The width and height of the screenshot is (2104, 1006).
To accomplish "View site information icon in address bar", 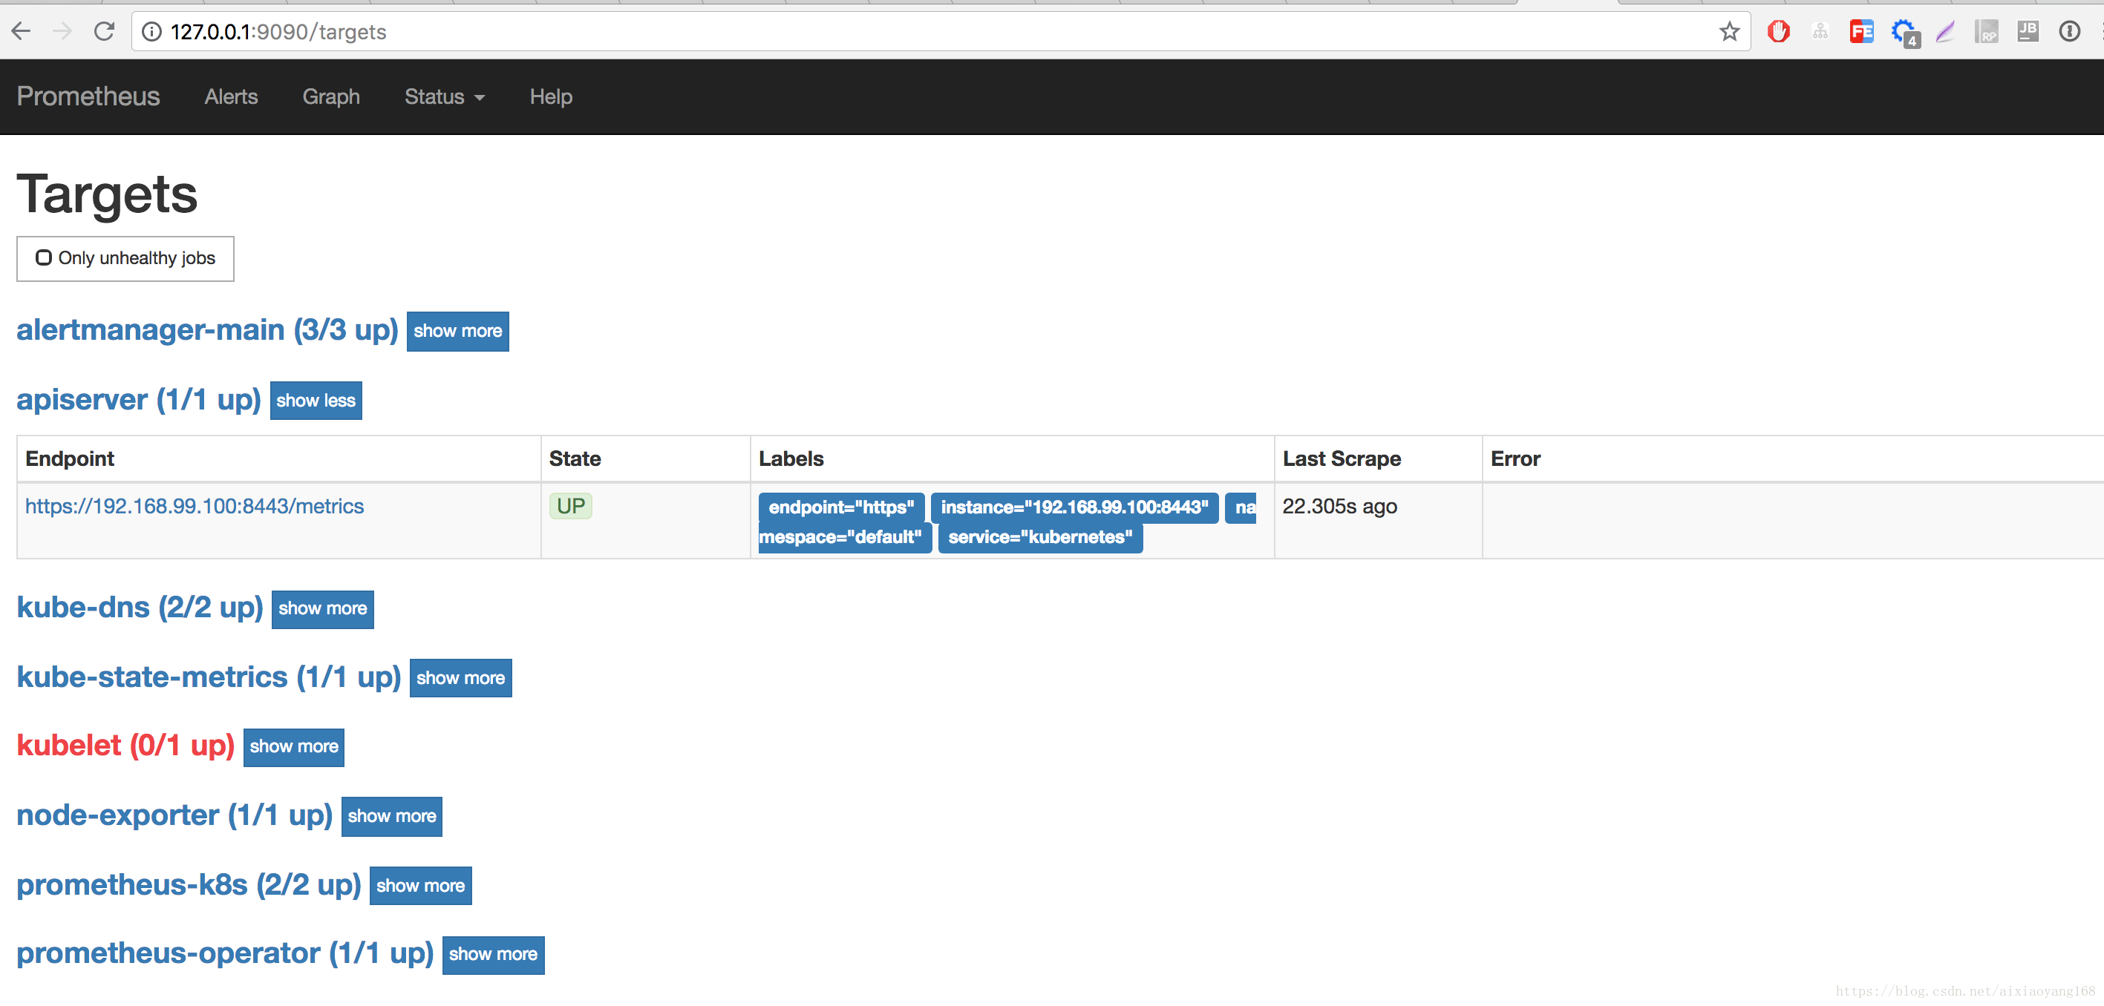I will tap(152, 32).
